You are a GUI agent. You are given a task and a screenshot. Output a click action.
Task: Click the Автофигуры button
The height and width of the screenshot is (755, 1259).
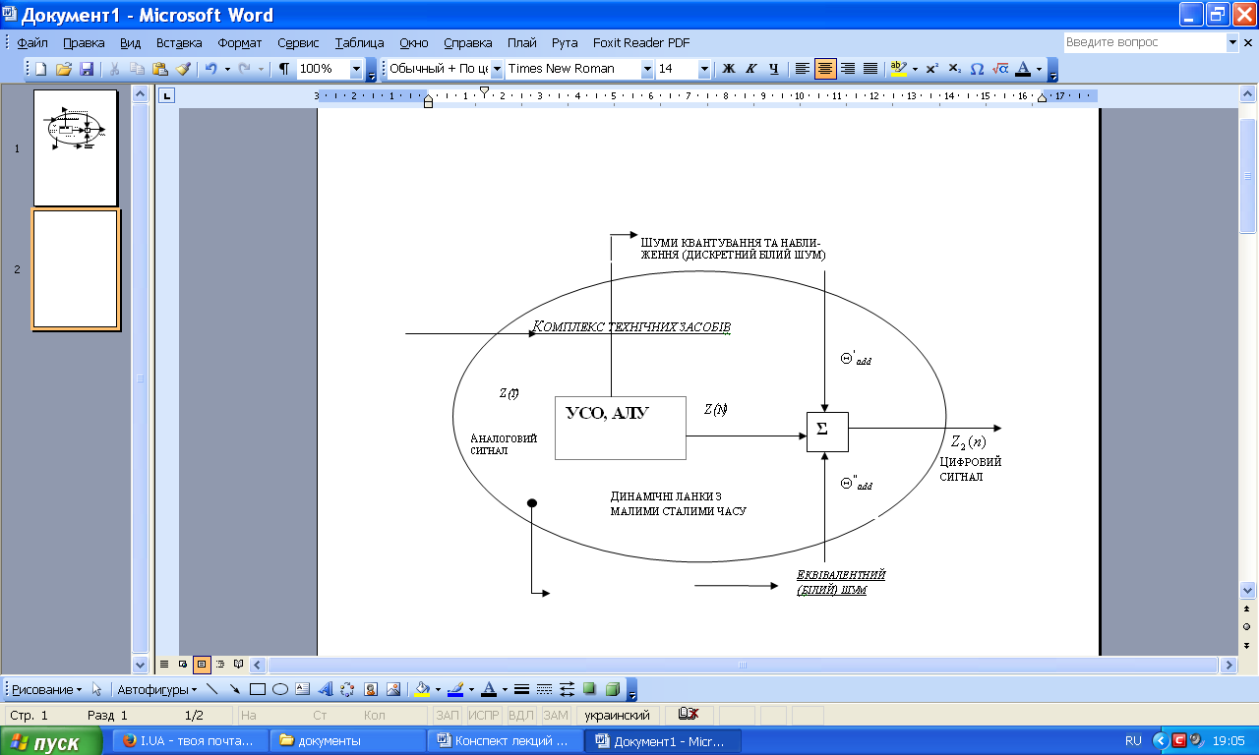153,689
